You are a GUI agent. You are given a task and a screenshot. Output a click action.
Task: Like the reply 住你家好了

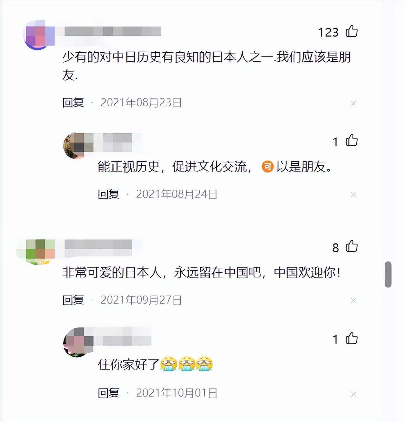pos(351,339)
